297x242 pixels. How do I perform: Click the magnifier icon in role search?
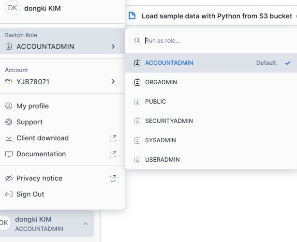[x=137, y=41]
